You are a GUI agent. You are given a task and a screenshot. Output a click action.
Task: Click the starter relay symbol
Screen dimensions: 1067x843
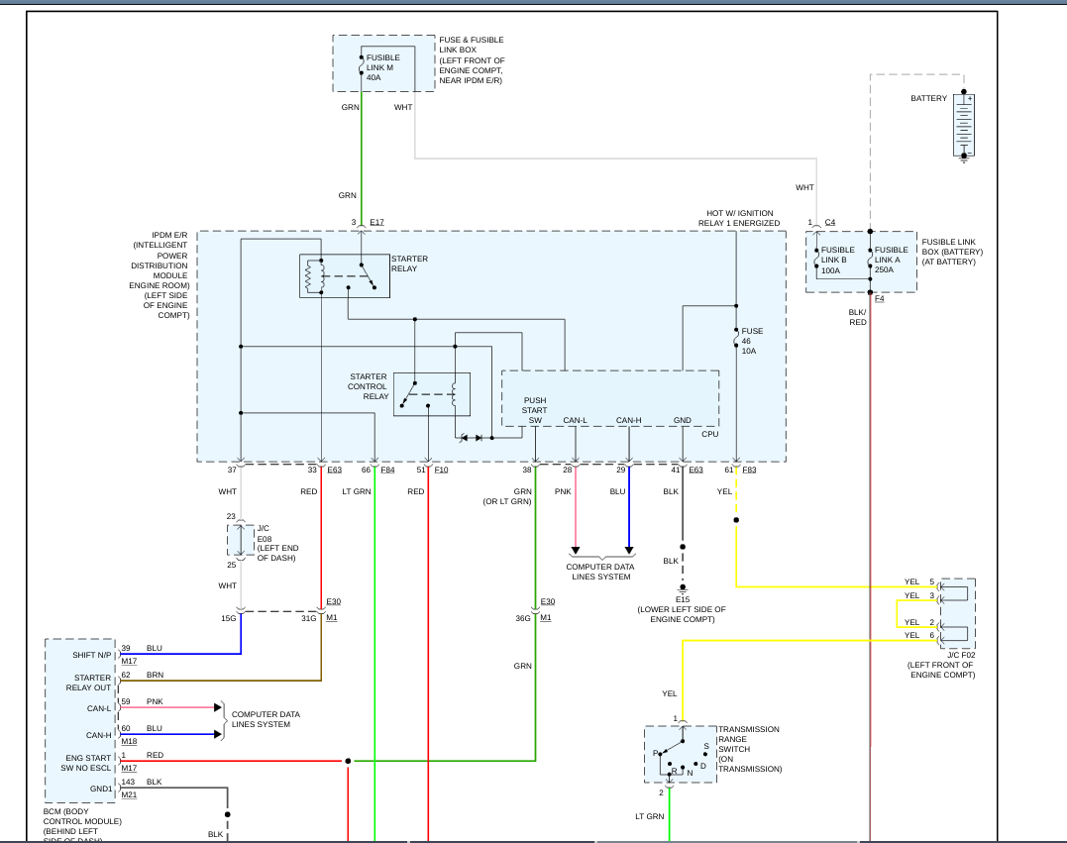344,275
